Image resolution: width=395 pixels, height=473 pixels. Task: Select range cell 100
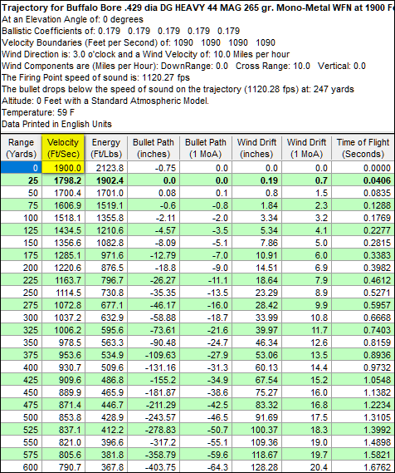tap(21, 218)
